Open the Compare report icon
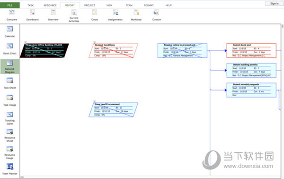Screen dimensions: 284x179 (12, 12)
